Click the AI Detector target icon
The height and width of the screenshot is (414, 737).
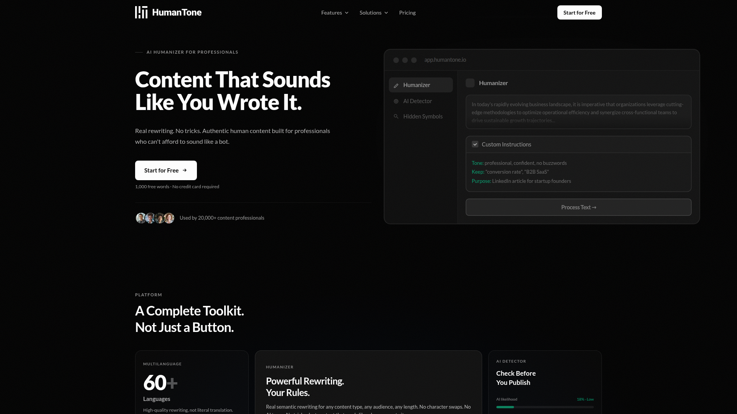(396, 101)
